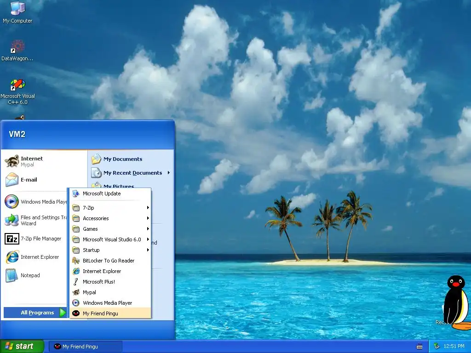
Task: Open the My Computer desktop icon
Action: coord(17,12)
